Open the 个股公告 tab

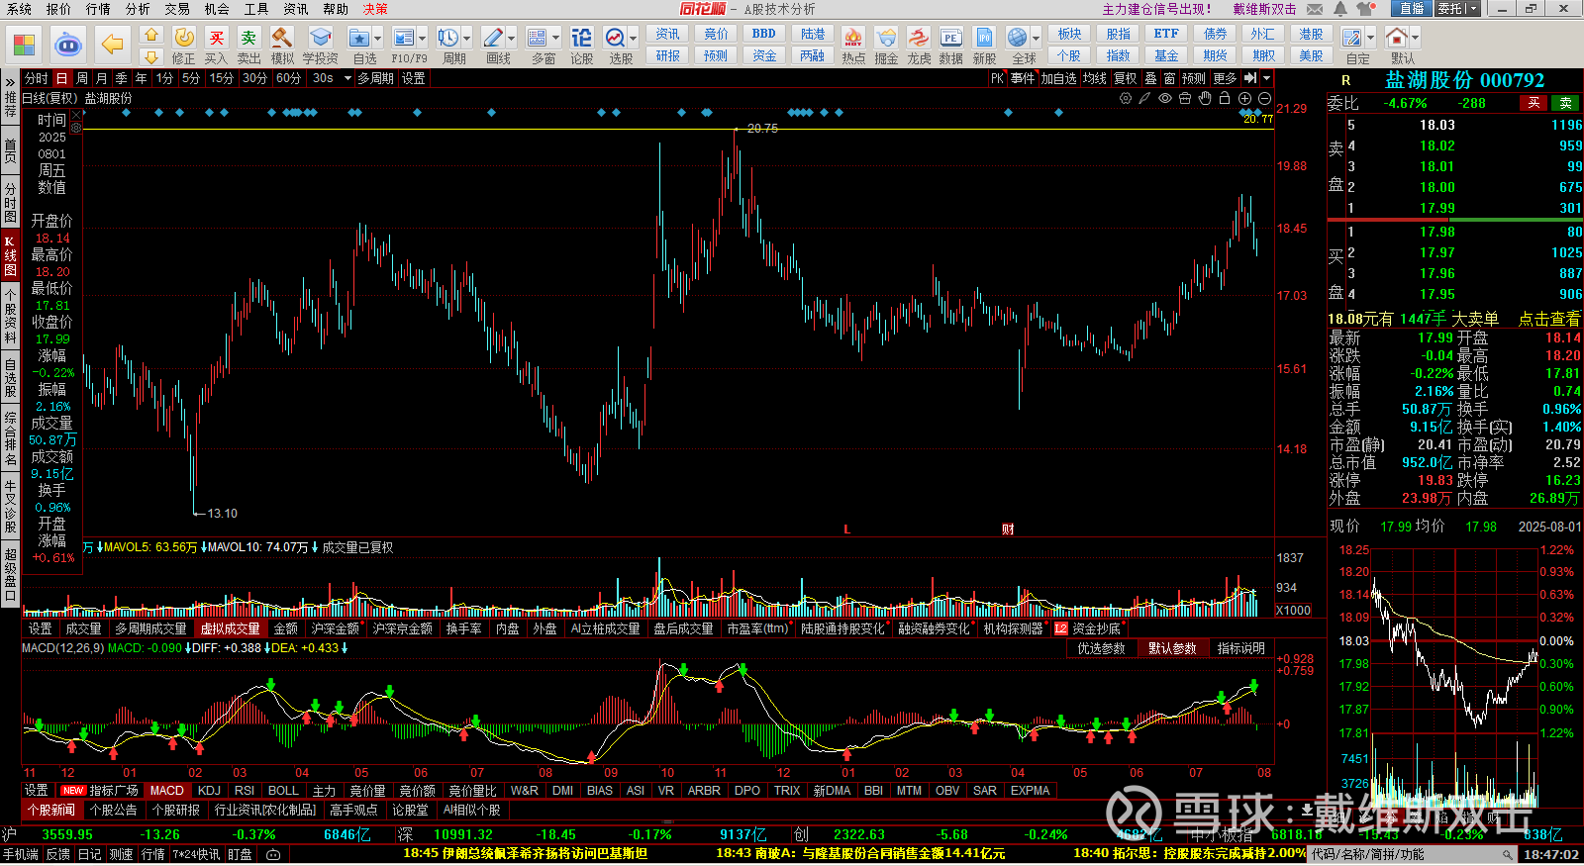pyautogui.click(x=114, y=810)
